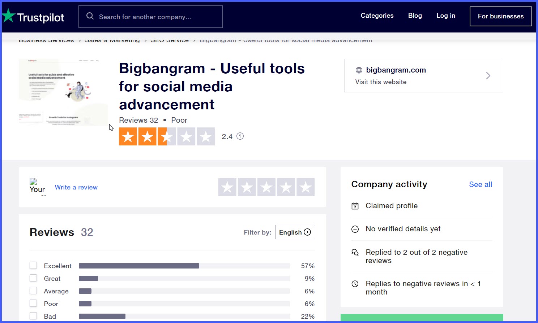Screen dimensions: 538x323
Task: Click the 57% percentage value
Action: click(308, 266)
